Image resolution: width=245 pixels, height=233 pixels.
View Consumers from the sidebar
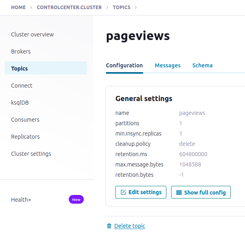(x=25, y=120)
